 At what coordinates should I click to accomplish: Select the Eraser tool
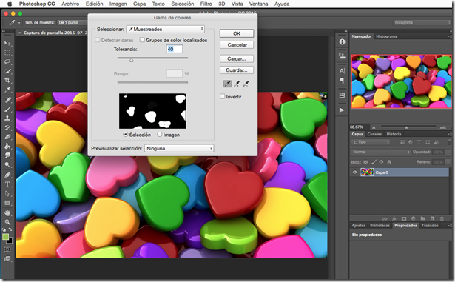click(7, 137)
